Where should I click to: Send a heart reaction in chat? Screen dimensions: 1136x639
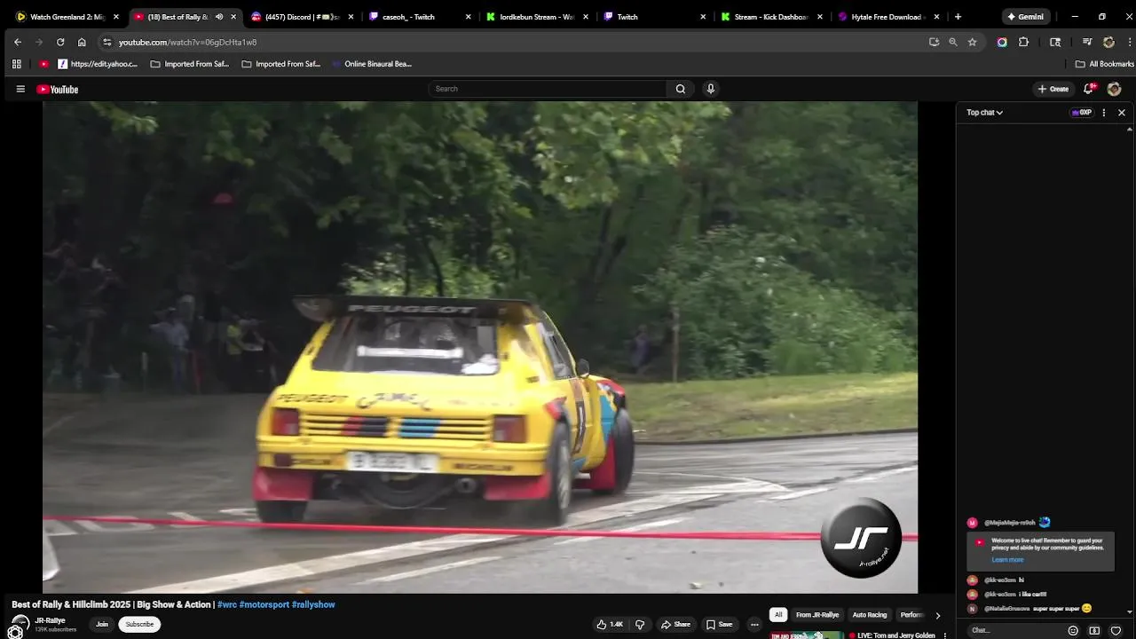(1116, 631)
